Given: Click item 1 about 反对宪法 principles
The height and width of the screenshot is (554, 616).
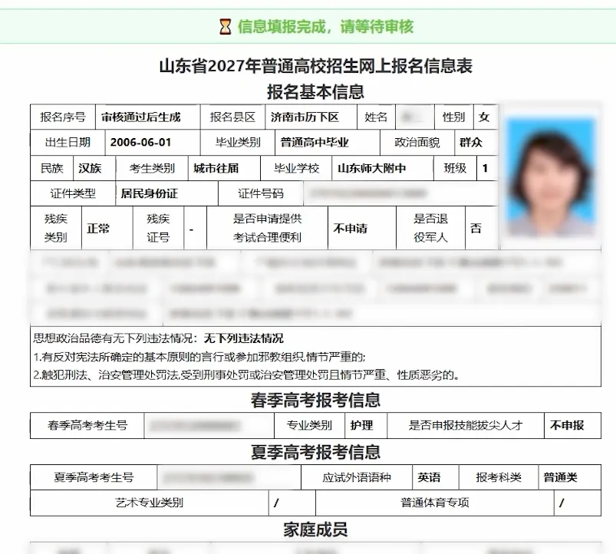Looking at the screenshot, I should click(x=199, y=357).
